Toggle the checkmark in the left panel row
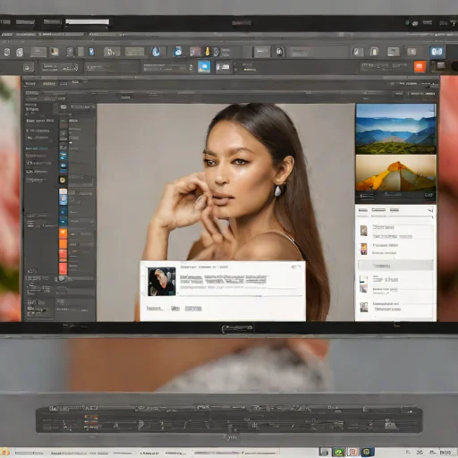 (x=92, y=222)
